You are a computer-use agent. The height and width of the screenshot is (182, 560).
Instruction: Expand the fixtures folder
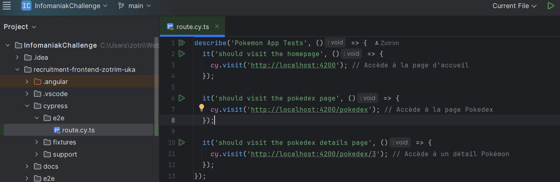point(37,142)
